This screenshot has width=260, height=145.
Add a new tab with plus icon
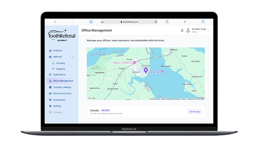(185, 22)
